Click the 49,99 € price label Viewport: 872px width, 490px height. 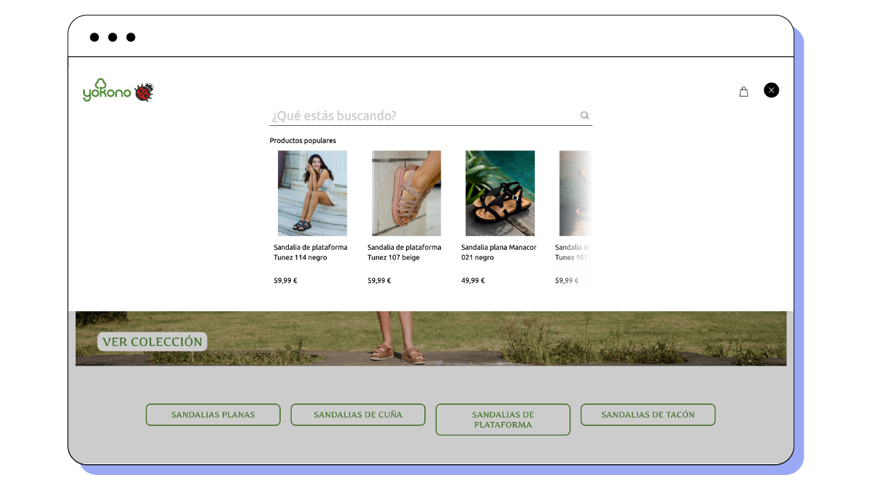(473, 280)
